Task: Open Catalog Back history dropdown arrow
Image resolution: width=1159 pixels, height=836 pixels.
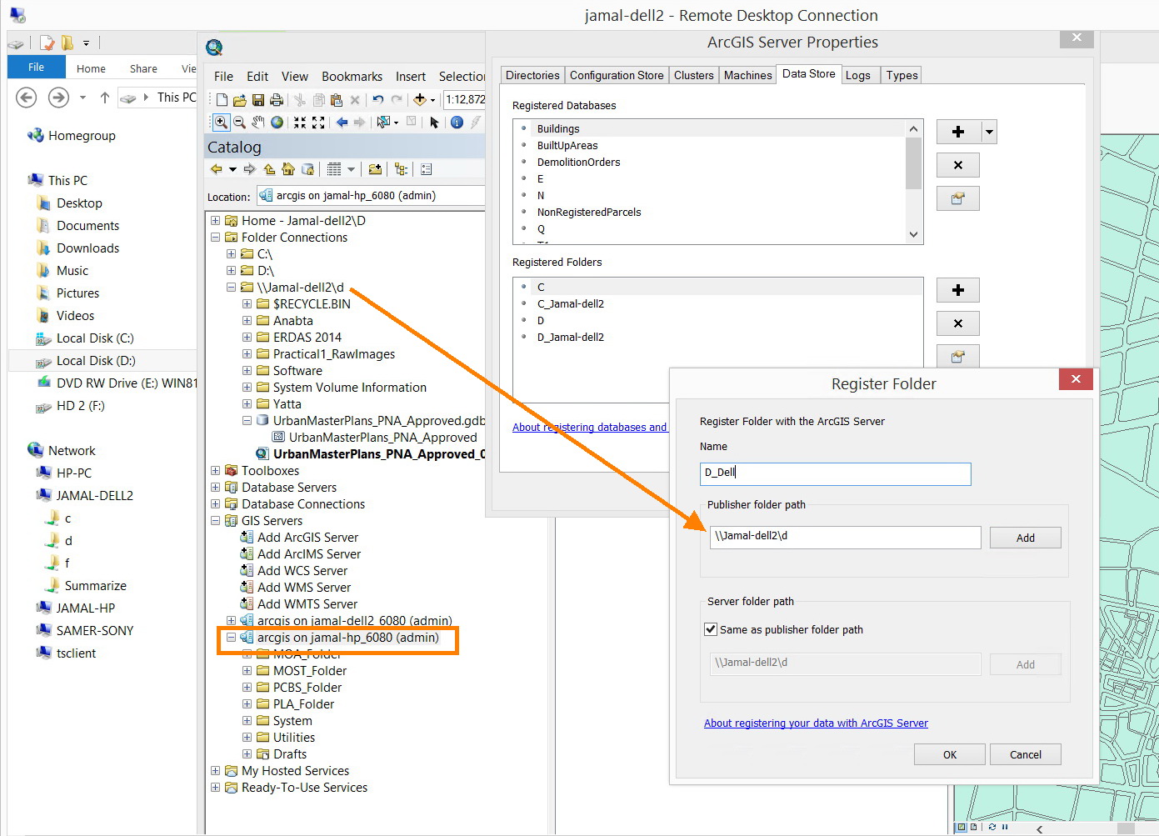Action: tap(232, 169)
